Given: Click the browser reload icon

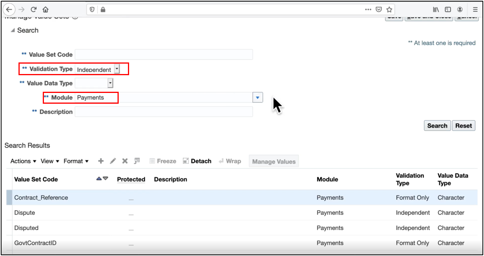Looking at the screenshot, I should coord(34,9).
